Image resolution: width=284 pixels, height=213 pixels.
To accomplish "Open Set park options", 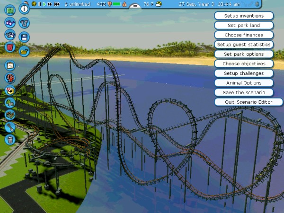I will 244,54.
